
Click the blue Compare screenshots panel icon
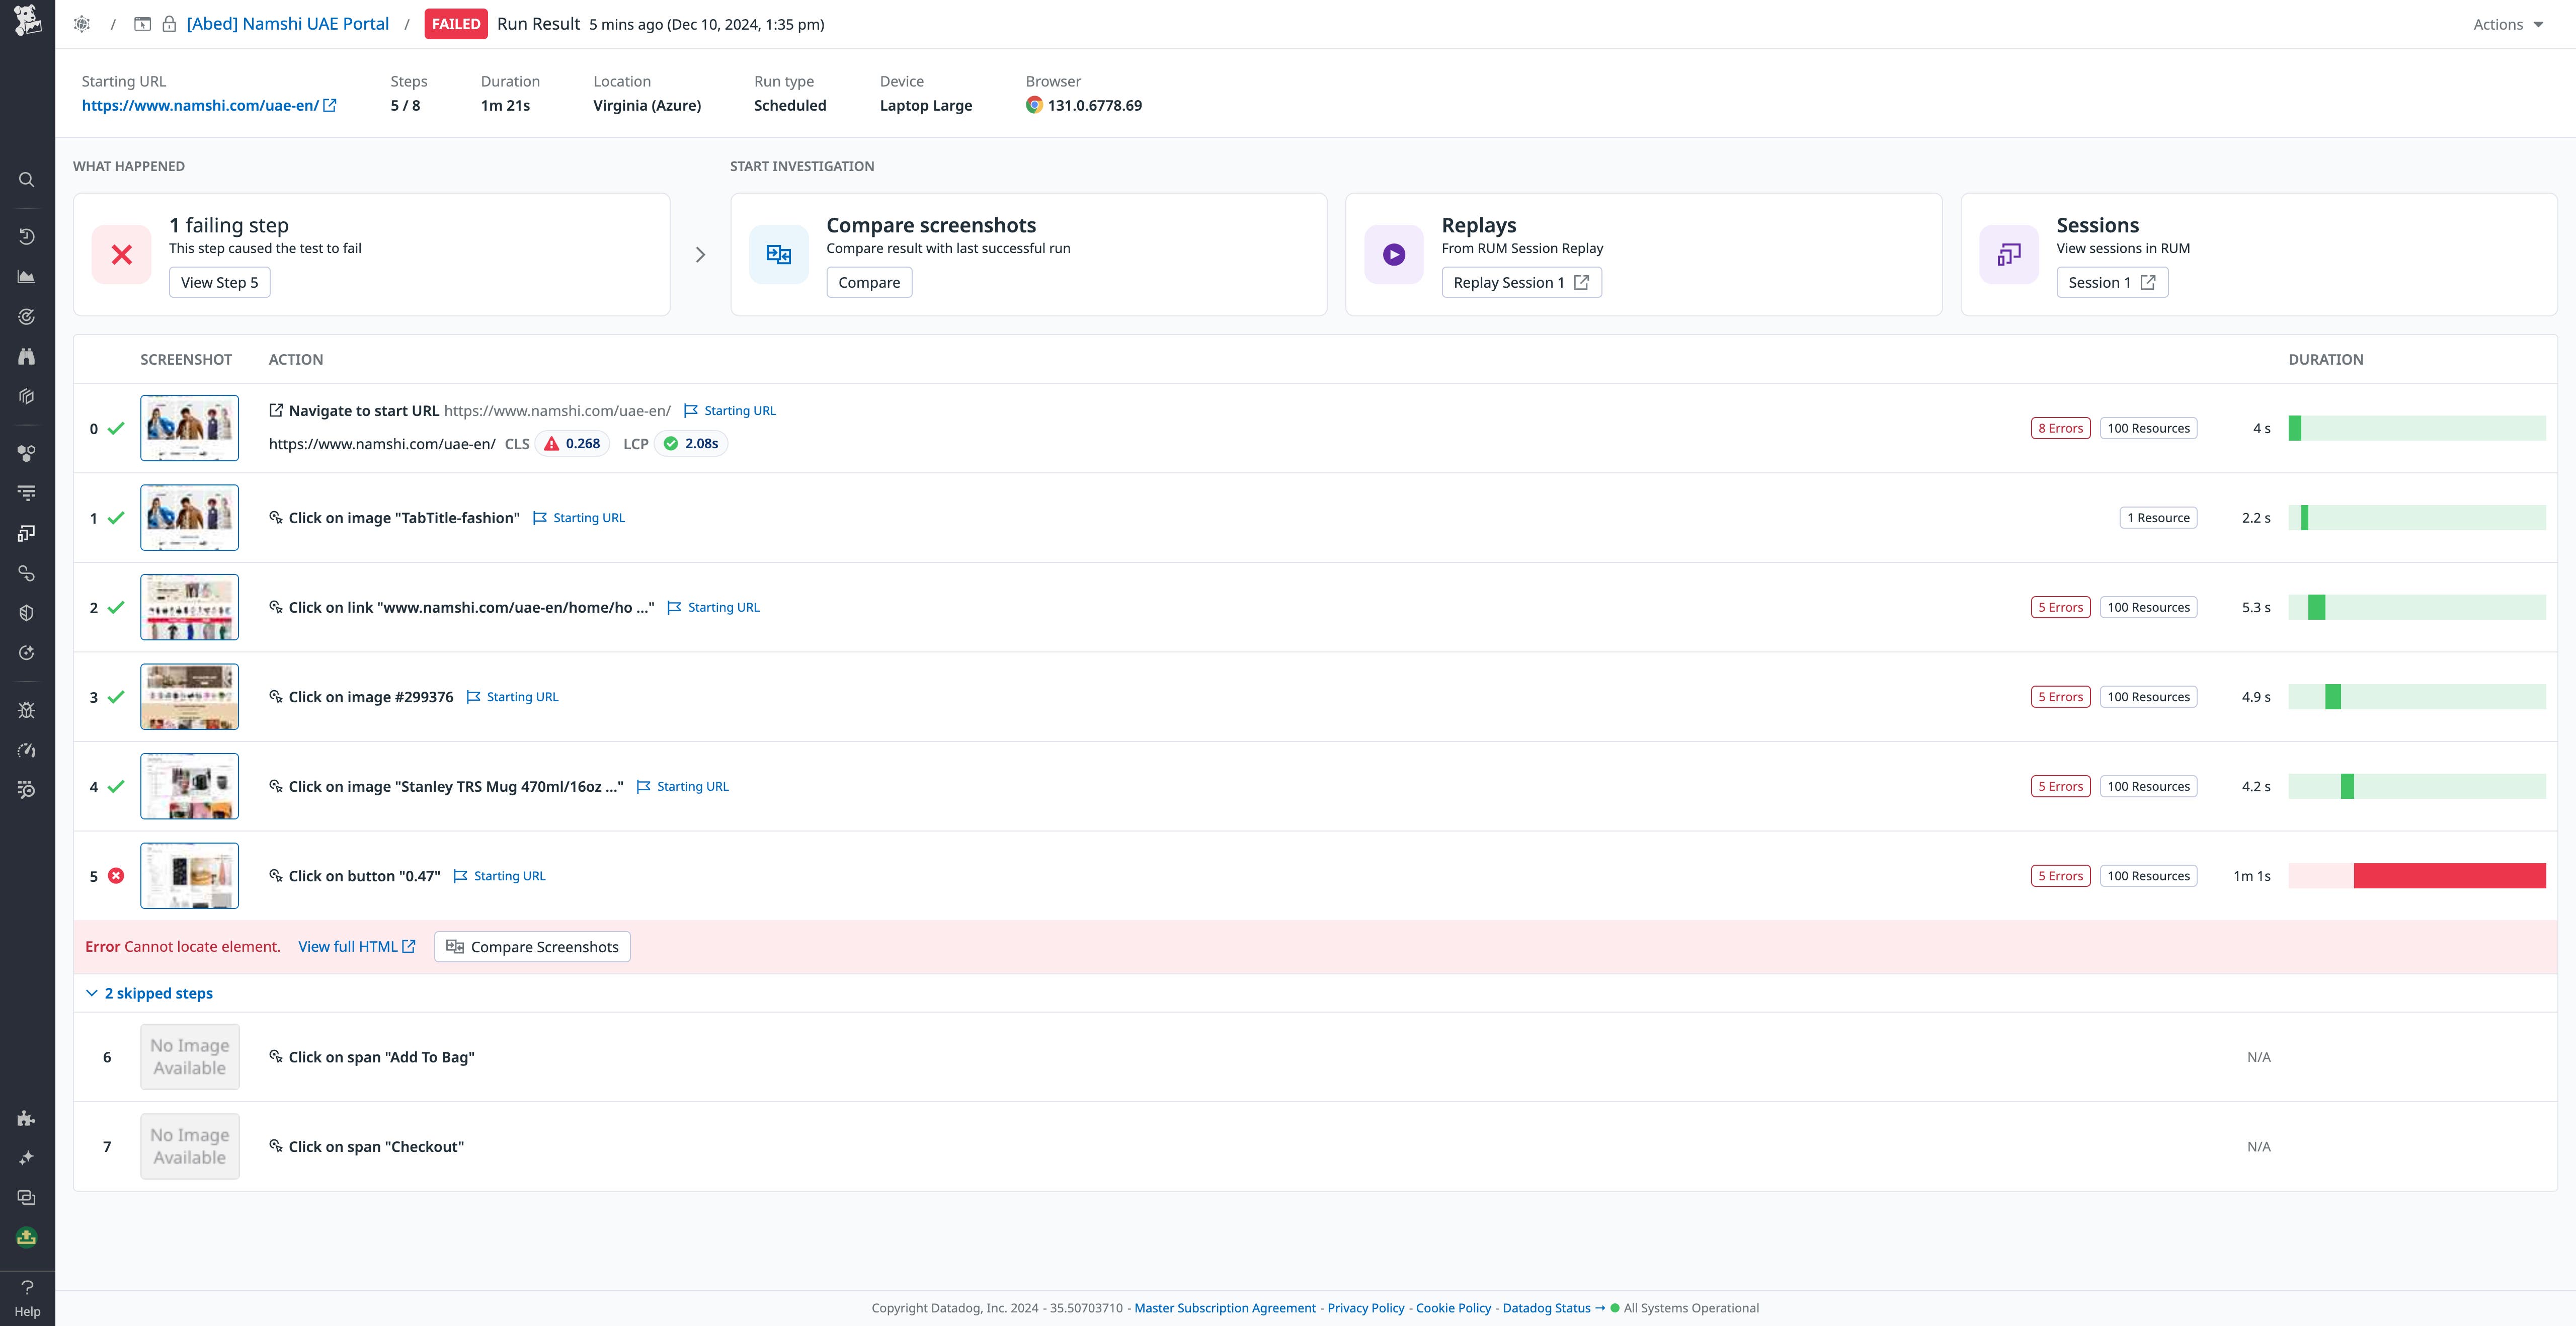(x=779, y=254)
